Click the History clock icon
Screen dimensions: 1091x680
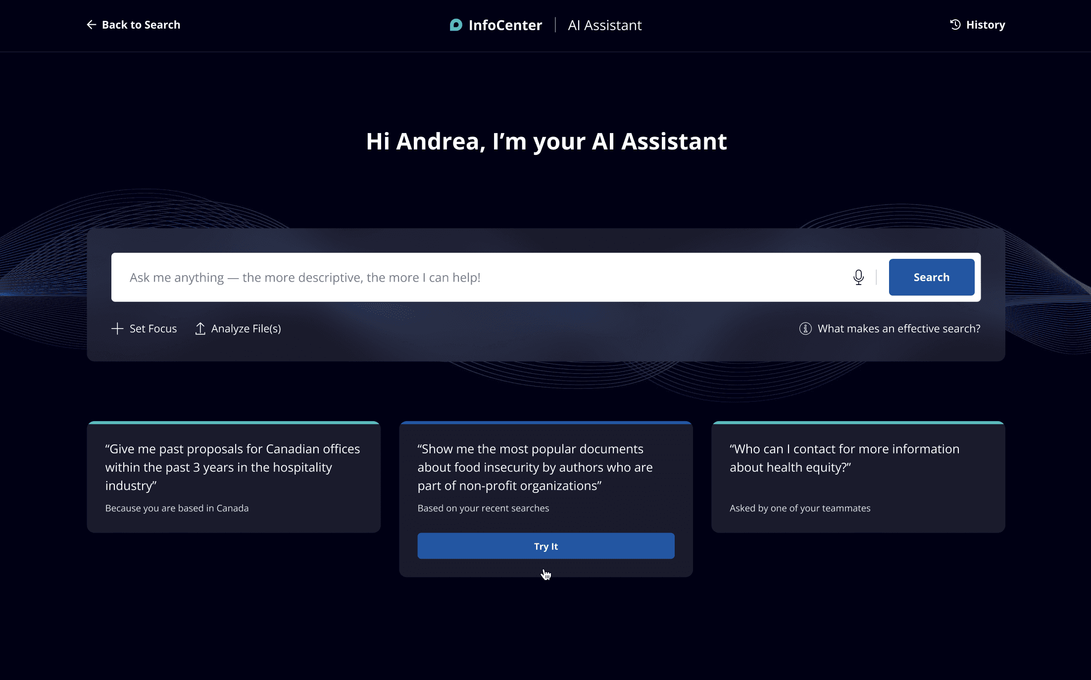(x=955, y=25)
